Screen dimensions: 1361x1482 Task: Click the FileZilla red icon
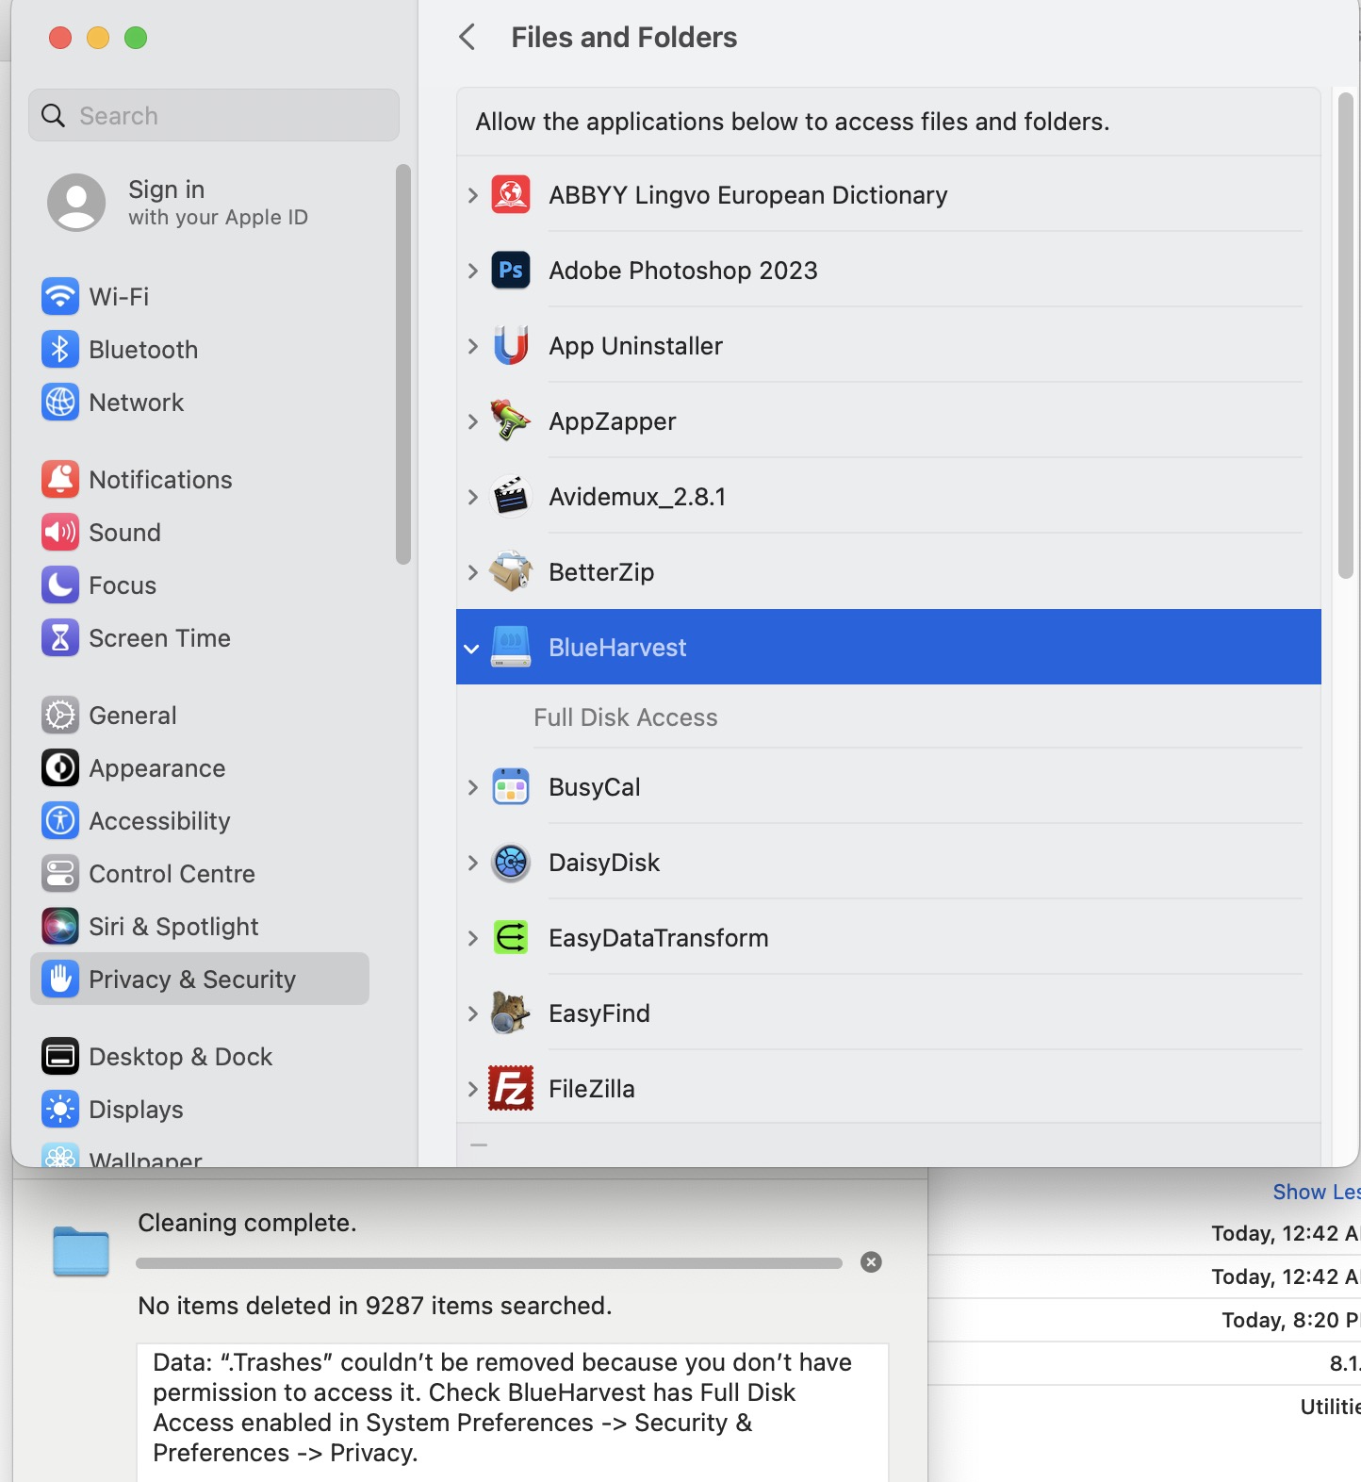[511, 1089]
